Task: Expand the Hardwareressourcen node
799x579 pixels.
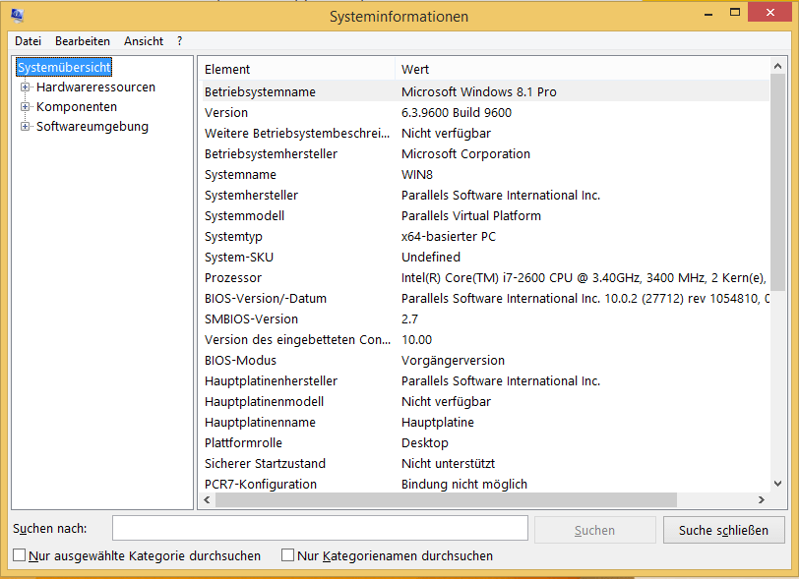Action: click(25, 87)
